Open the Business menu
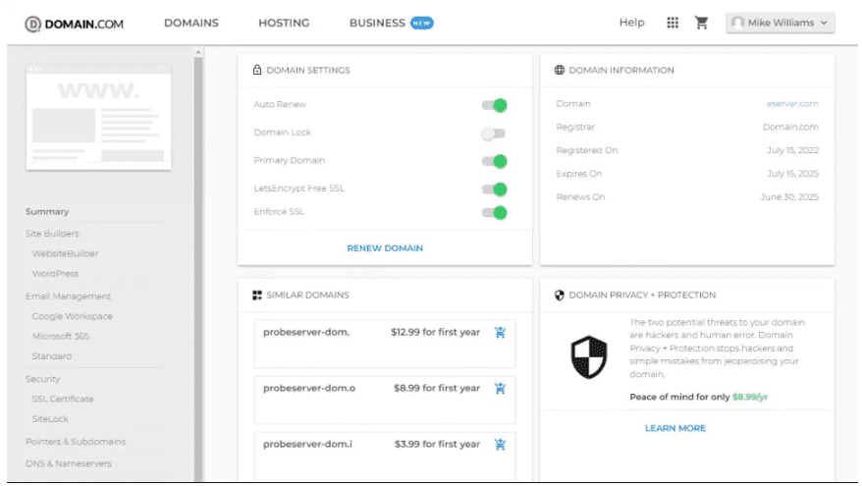862x486 pixels. 377,23
